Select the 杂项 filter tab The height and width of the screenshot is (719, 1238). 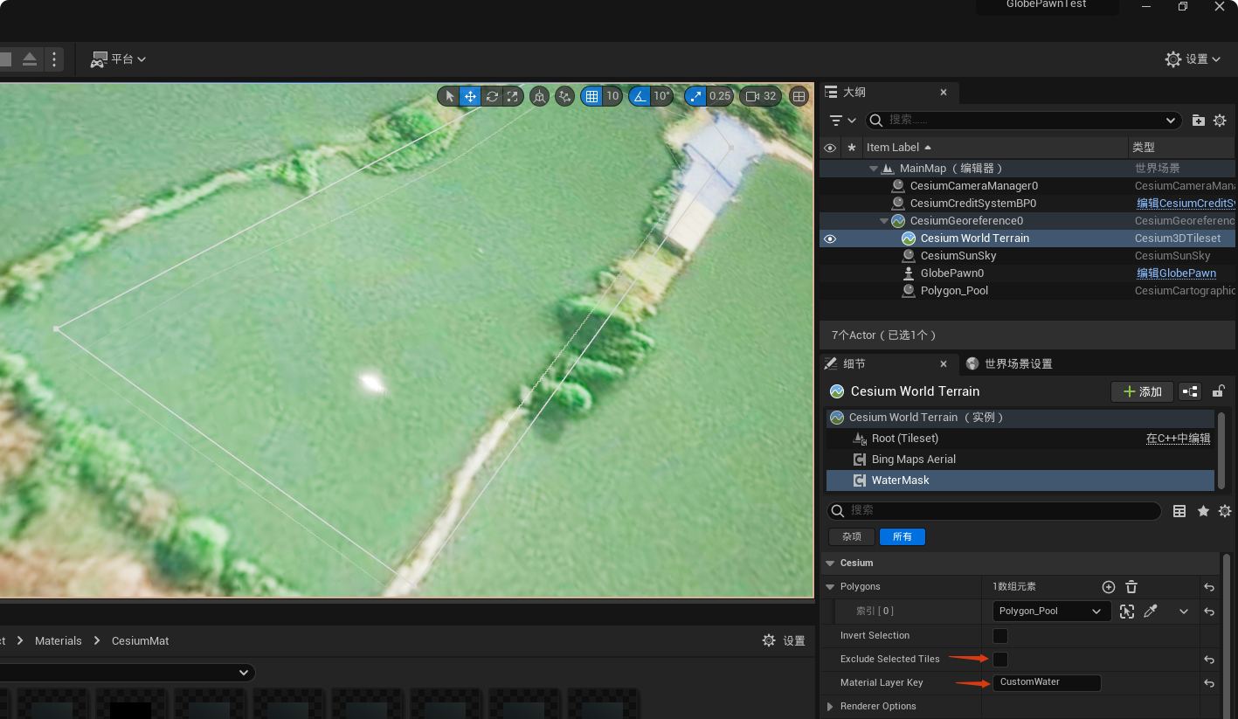coord(851,537)
